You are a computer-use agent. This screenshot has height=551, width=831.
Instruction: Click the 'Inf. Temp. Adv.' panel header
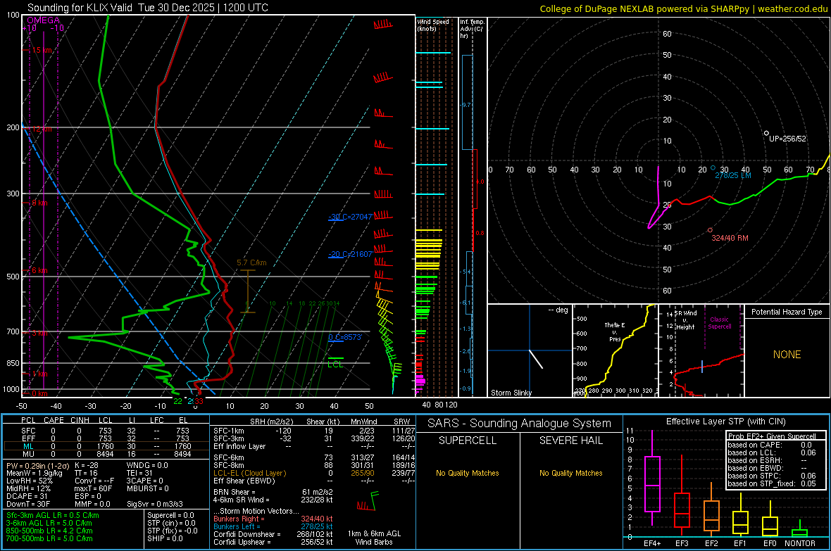[x=472, y=29]
